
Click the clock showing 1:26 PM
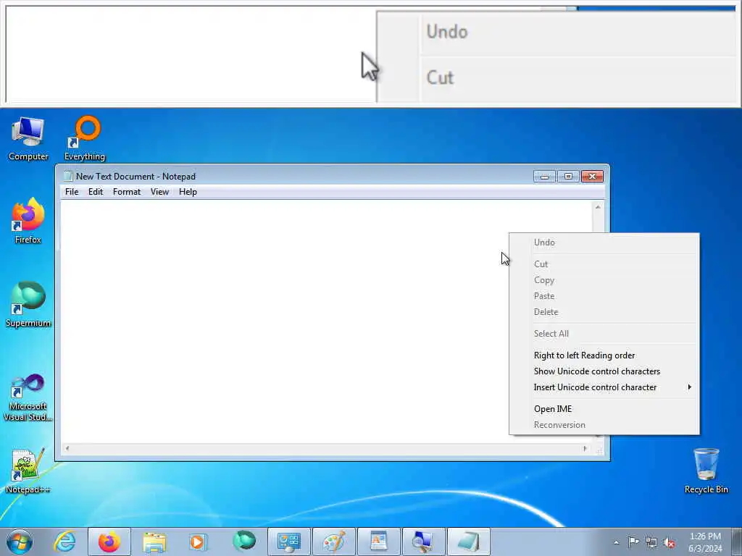pyautogui.click(x=704, y=542)
